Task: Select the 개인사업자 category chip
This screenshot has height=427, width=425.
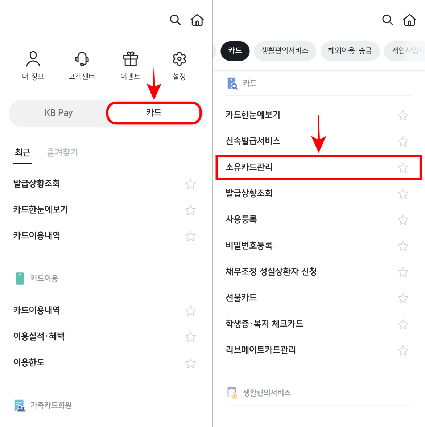Action: pos(406,51)
